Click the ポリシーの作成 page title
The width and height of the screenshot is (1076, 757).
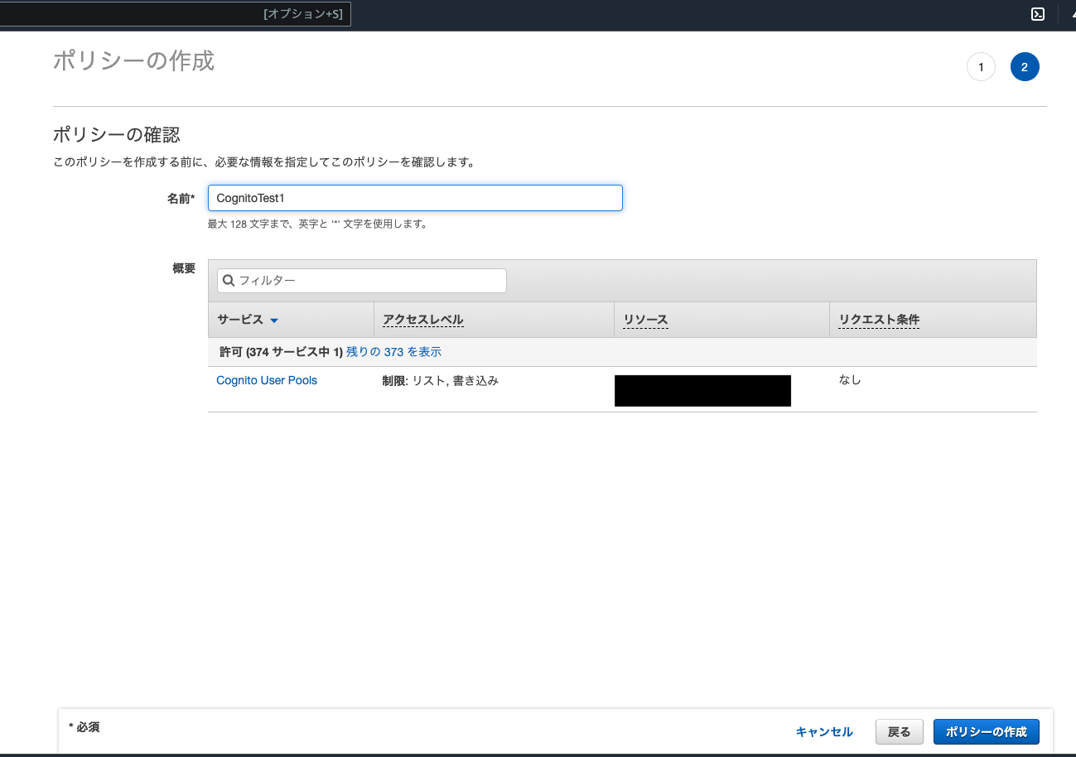click(134, 60)
